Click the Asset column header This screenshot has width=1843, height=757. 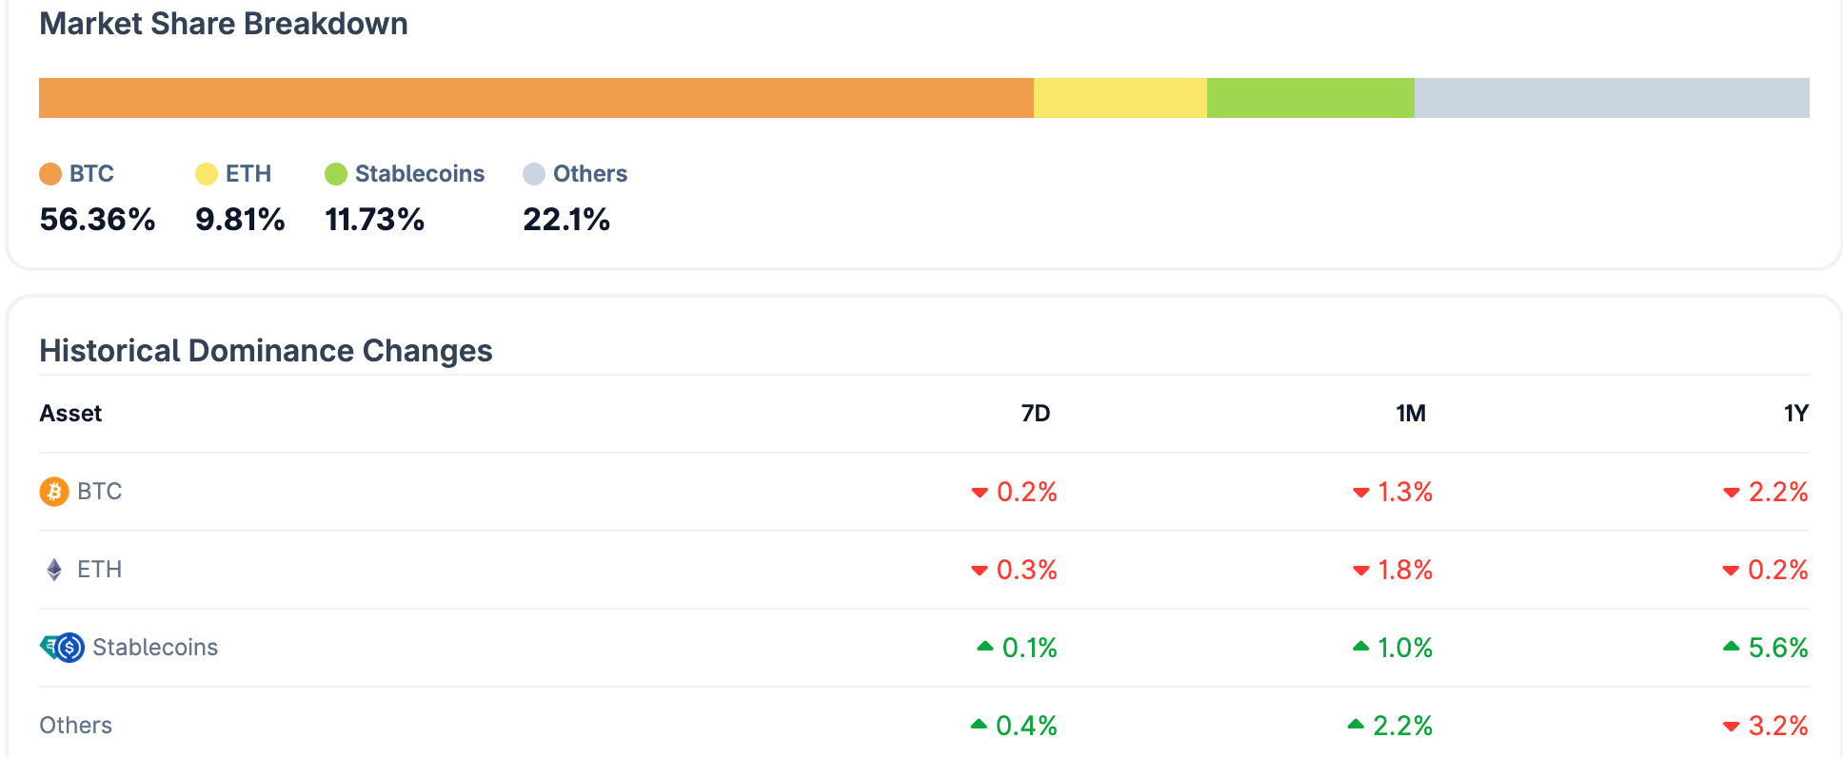70,414
